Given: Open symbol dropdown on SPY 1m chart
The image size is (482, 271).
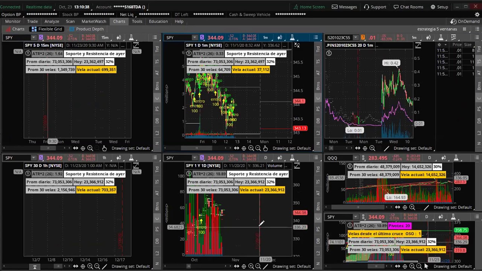Looking at the screenshot, I should click(x=194, y=37).
